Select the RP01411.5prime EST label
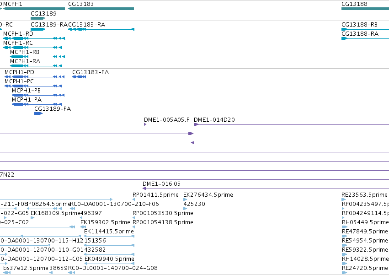 pyautogui.click(x=155, y=195)
